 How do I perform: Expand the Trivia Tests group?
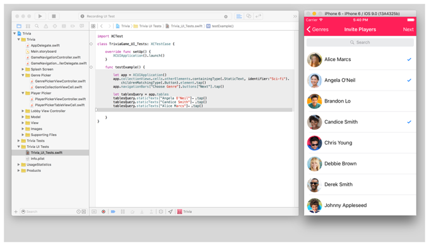[18, 141]
